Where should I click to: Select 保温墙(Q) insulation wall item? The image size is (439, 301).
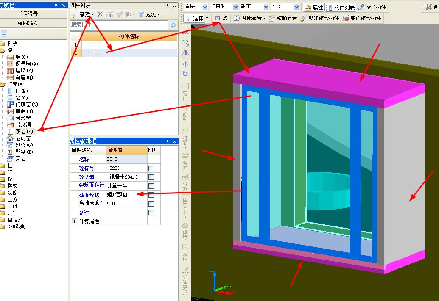22,64
